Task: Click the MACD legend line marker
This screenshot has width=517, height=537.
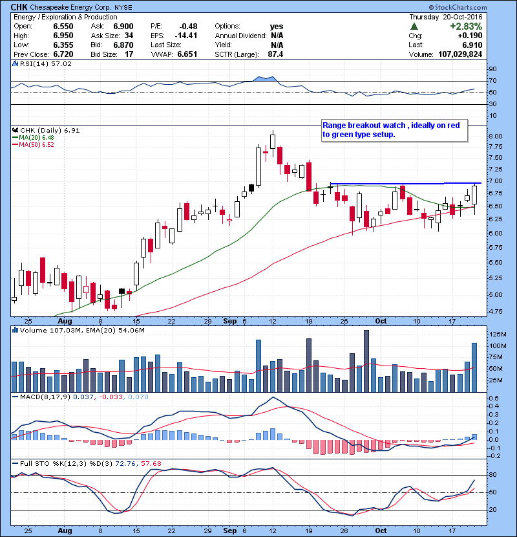Action: (x=16, y=397)
